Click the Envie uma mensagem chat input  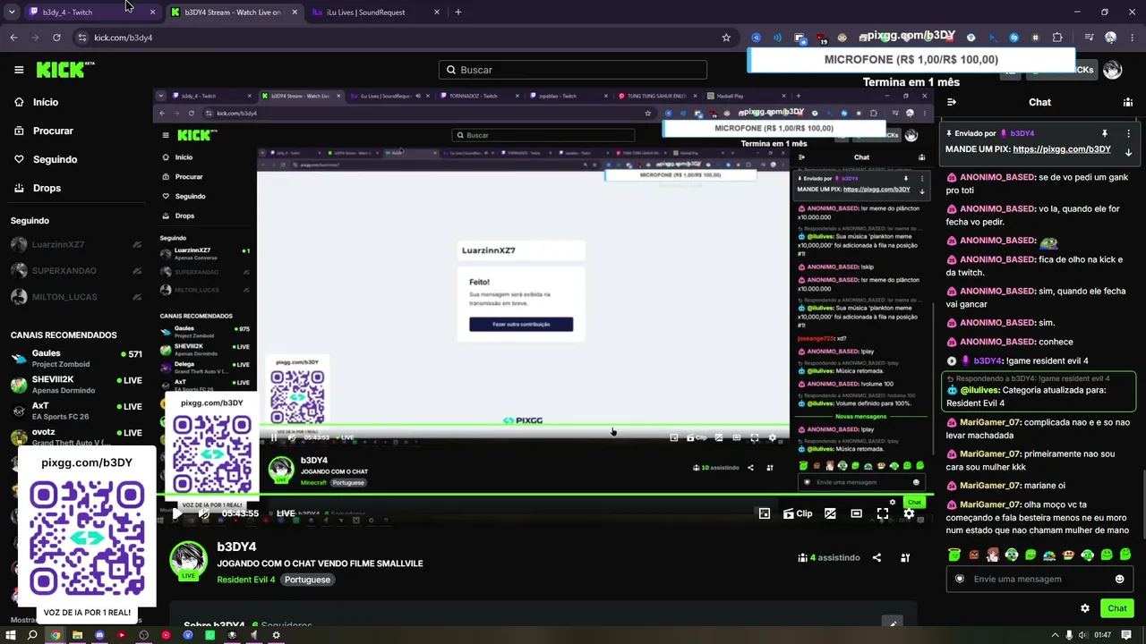1040,579
